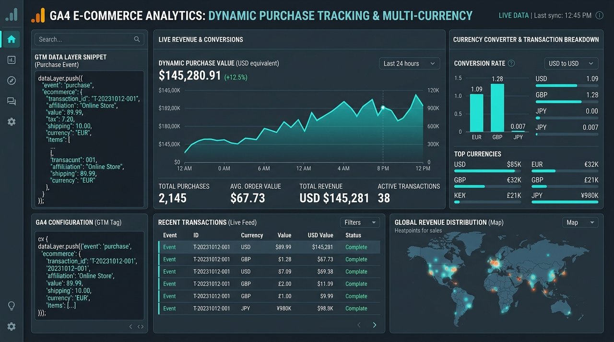Screen dimensions: 614x342
Task: Click the Active Transactions 38 value
Action: coord(384,198)
